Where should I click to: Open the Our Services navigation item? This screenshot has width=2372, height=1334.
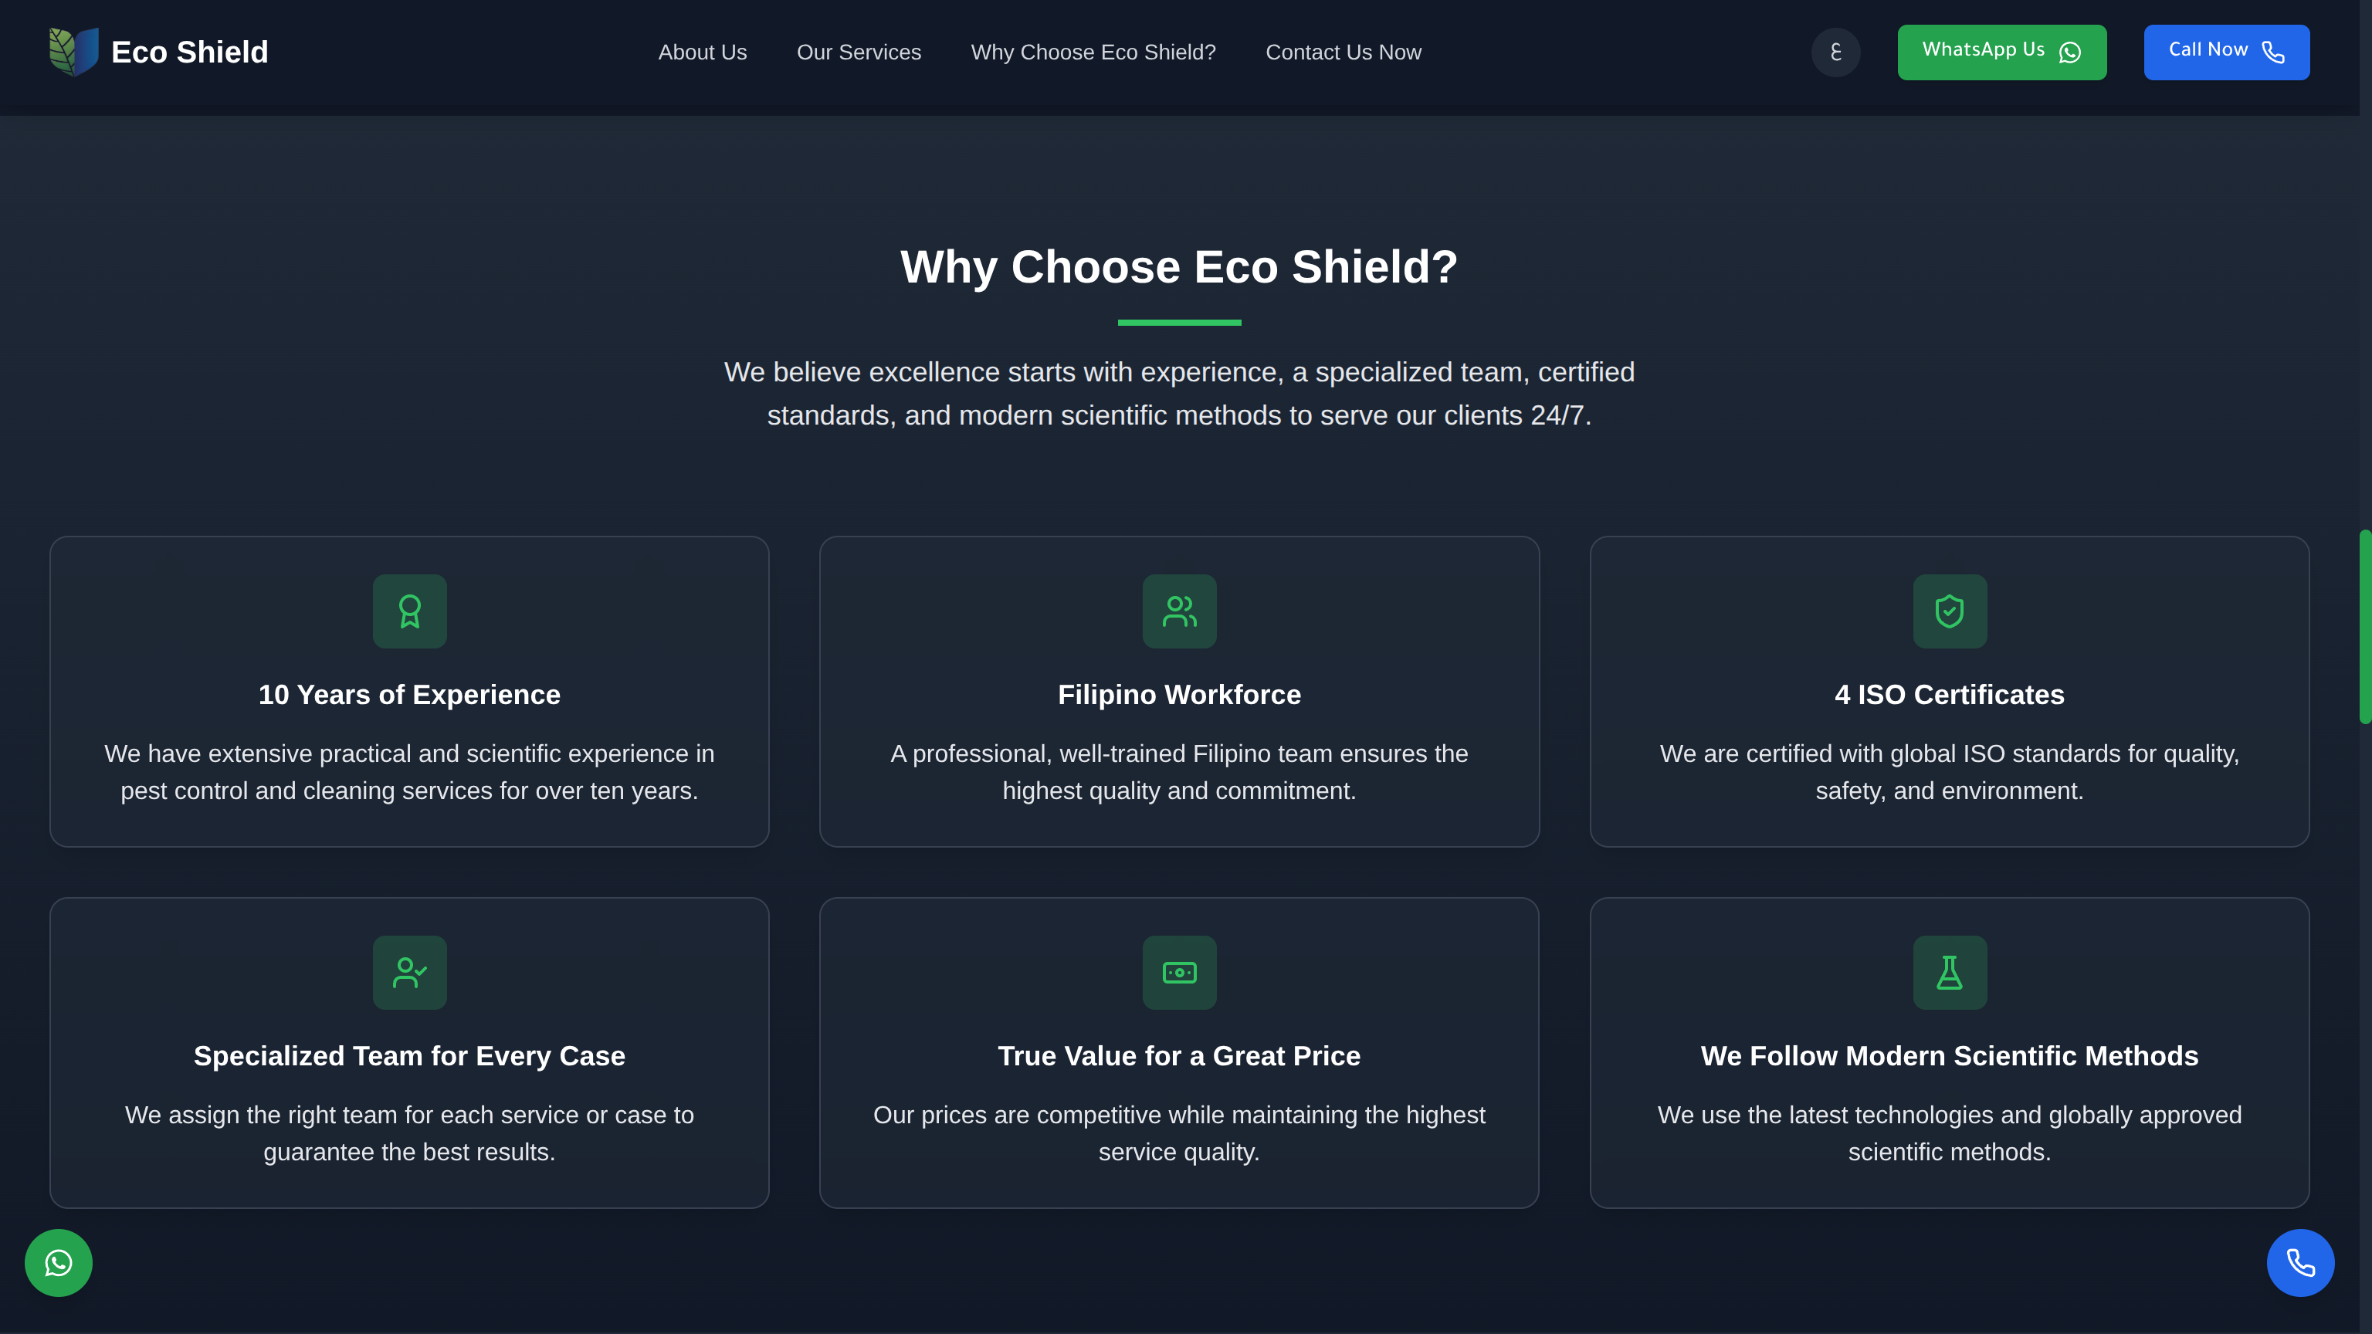858,52
